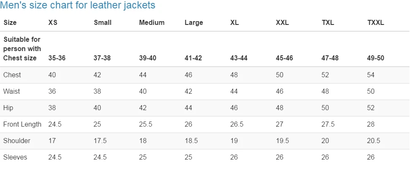
Task: Click the Chest row label
Action: tap(12, 75)
